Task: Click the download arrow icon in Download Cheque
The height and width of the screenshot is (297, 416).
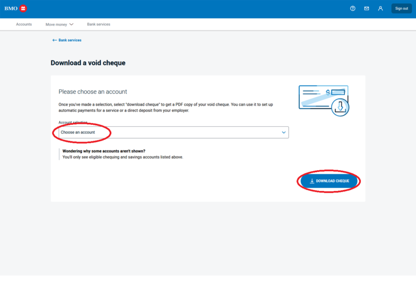Action: click(x=312, y=181)
